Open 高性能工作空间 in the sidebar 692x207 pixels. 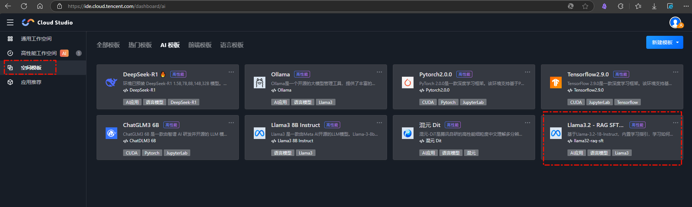43,53
